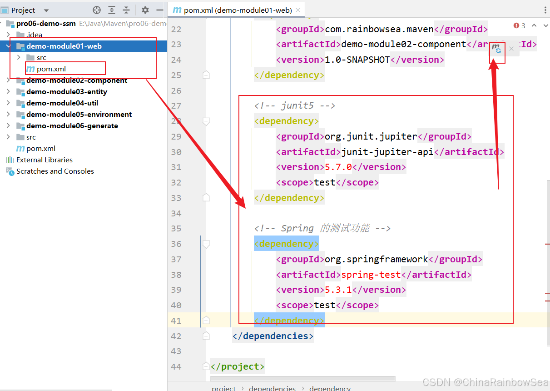550x391 pixels.
Task: Select demo-module01-web module row
Action: 84,46
